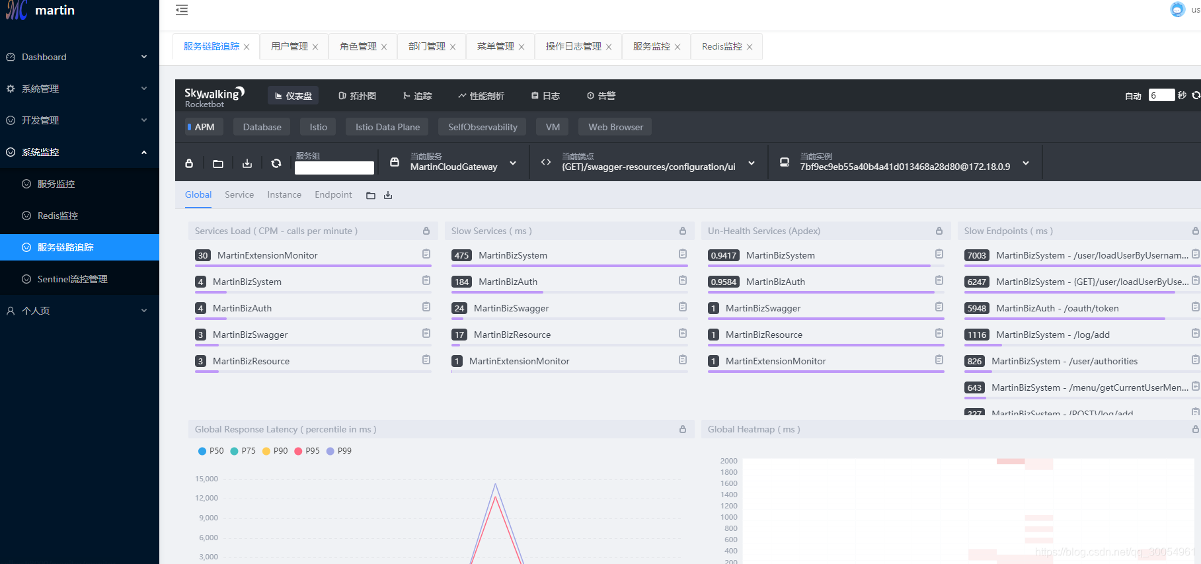The image size is (1201, 564).
Task: Copy MartinBizAuth in the Services Load panel
Action: point(426,307)
